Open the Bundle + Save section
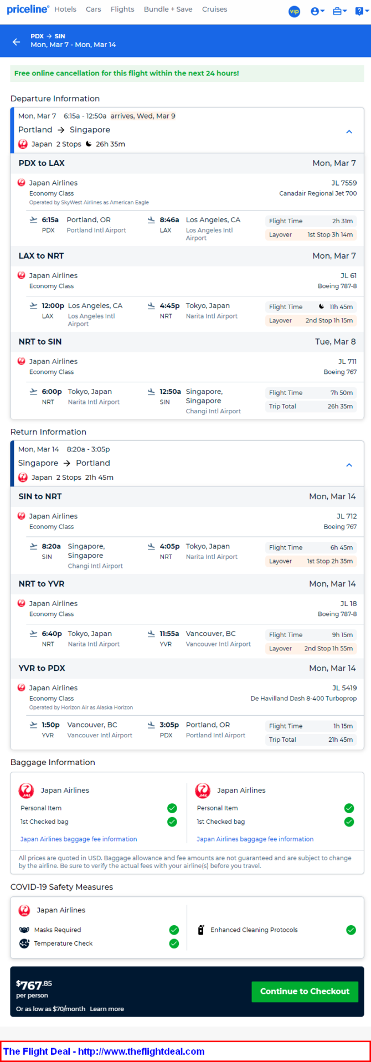The height and width of the screenshot is (1062, 371). 168,9
